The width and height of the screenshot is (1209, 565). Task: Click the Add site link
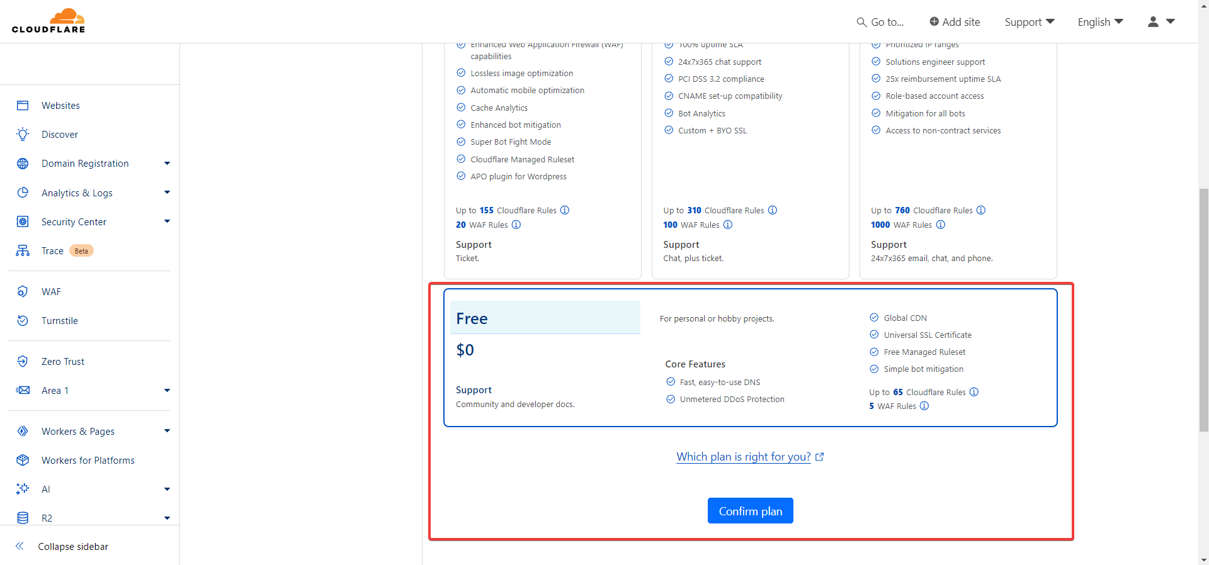tap(955, 22)
